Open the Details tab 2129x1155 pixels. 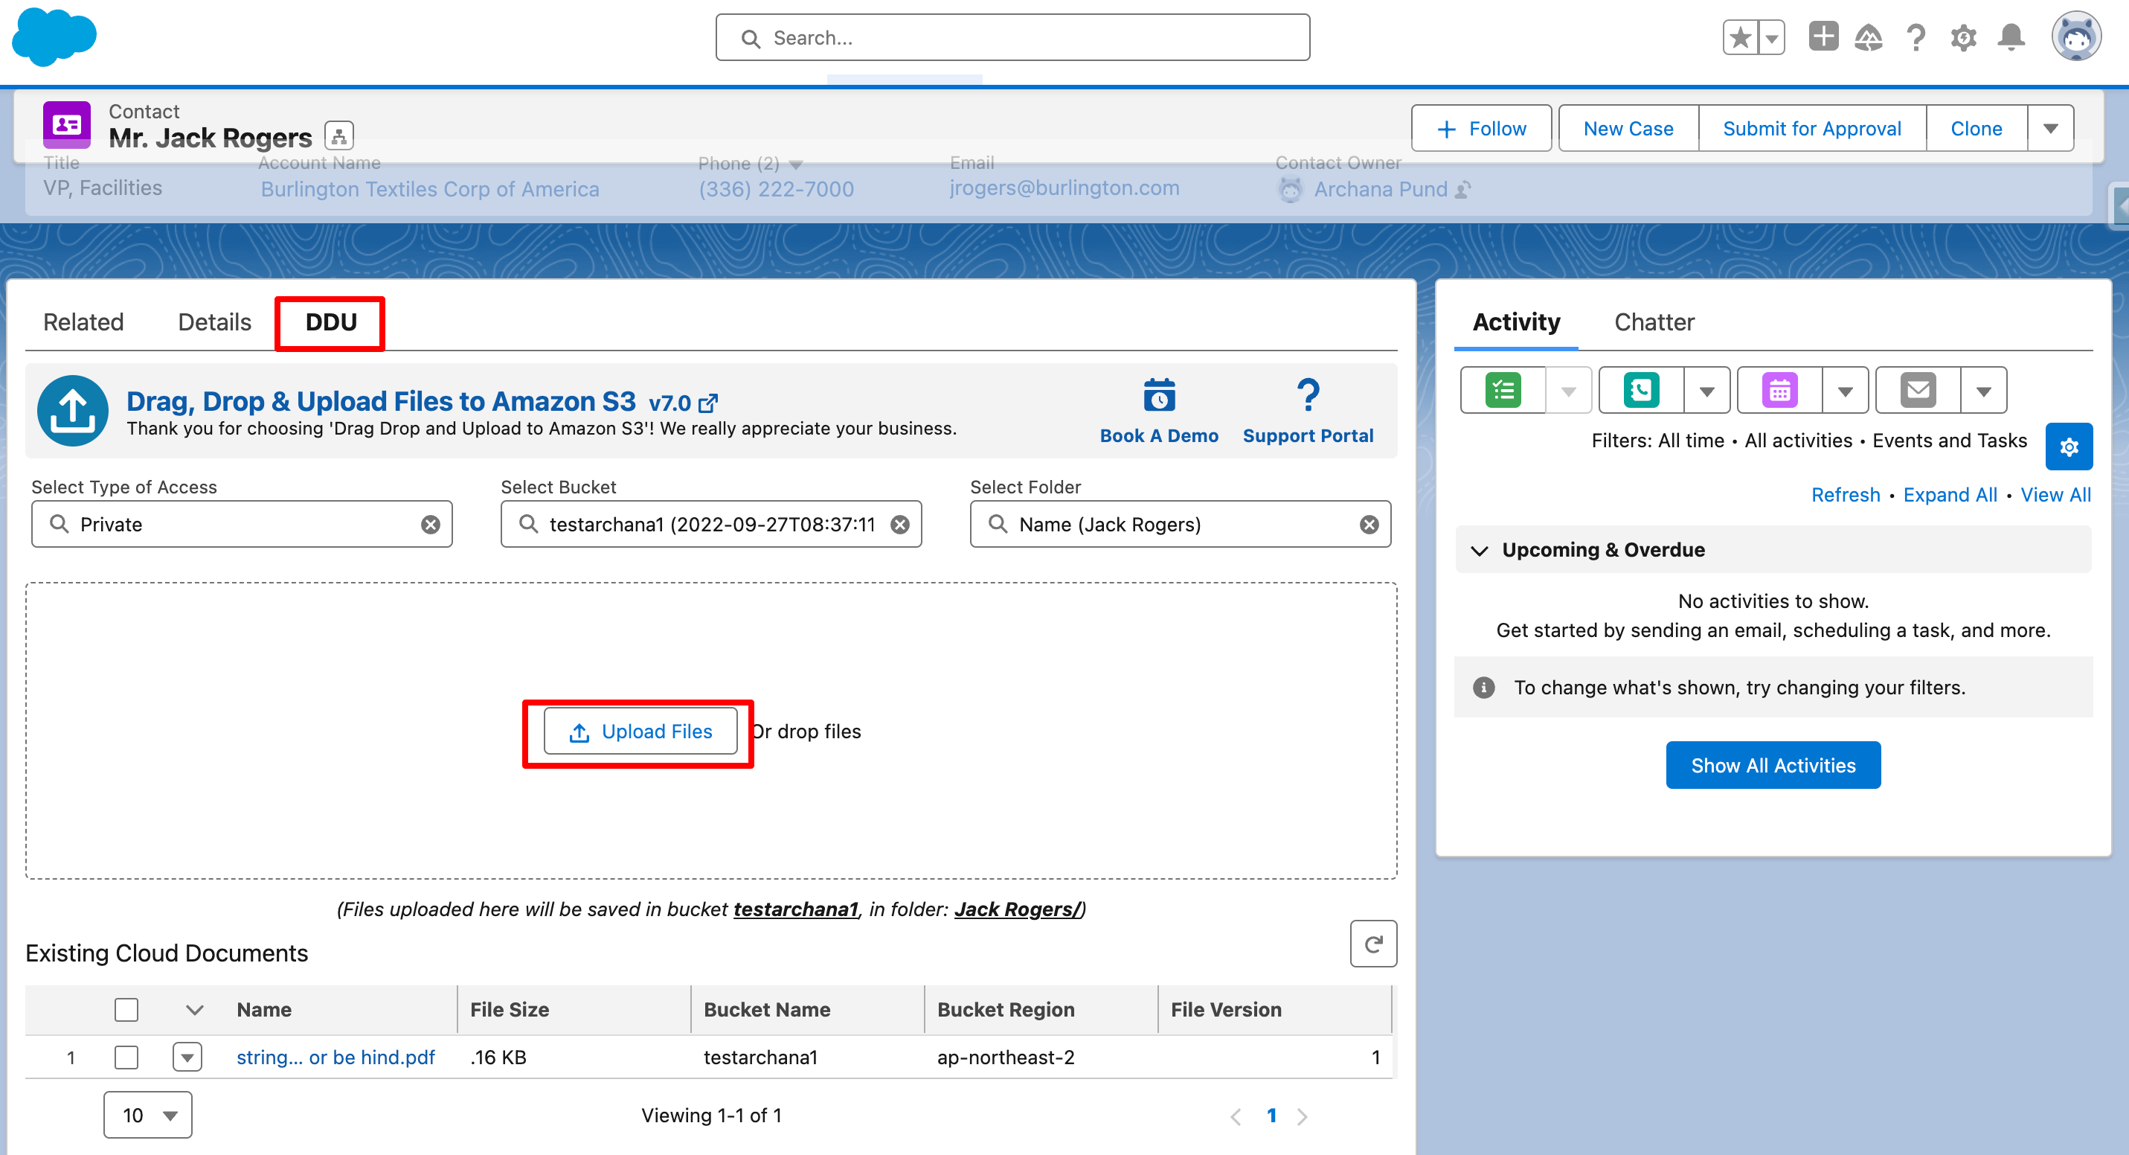[x=214, y=322]
